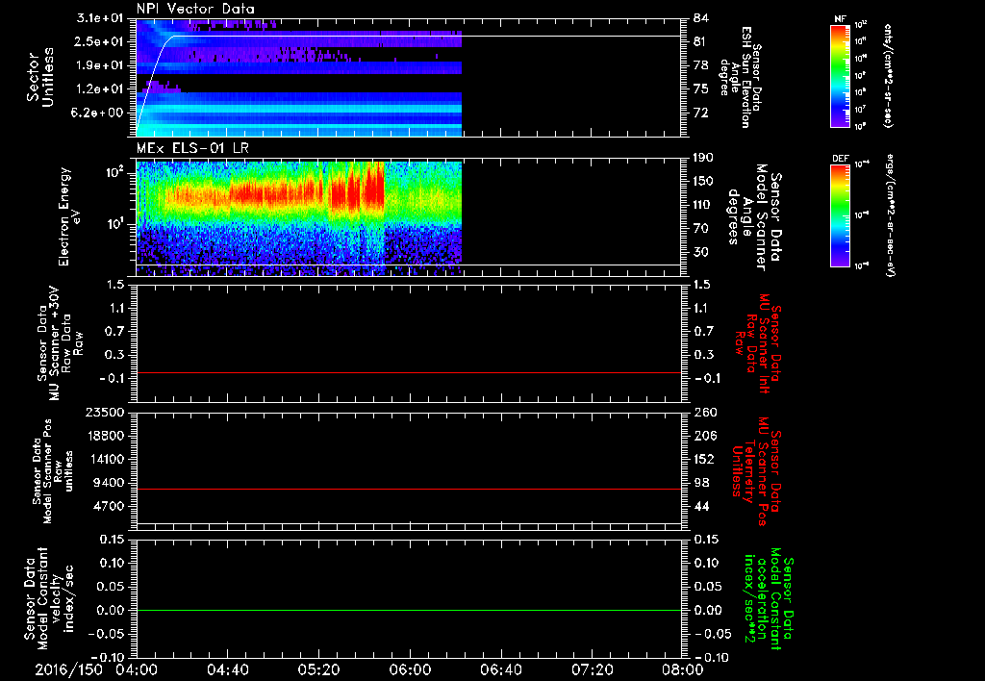Click the "05:20" time tick label
Image resolution: width=985 pixels, height=681 pixels.
318,669
